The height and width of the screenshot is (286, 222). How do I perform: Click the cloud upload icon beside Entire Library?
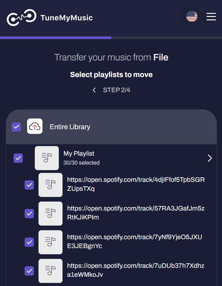pos(35,126)
